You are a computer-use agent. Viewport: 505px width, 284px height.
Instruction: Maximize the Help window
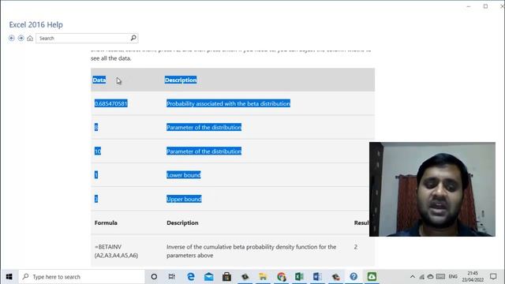click(x=485, y=6)
